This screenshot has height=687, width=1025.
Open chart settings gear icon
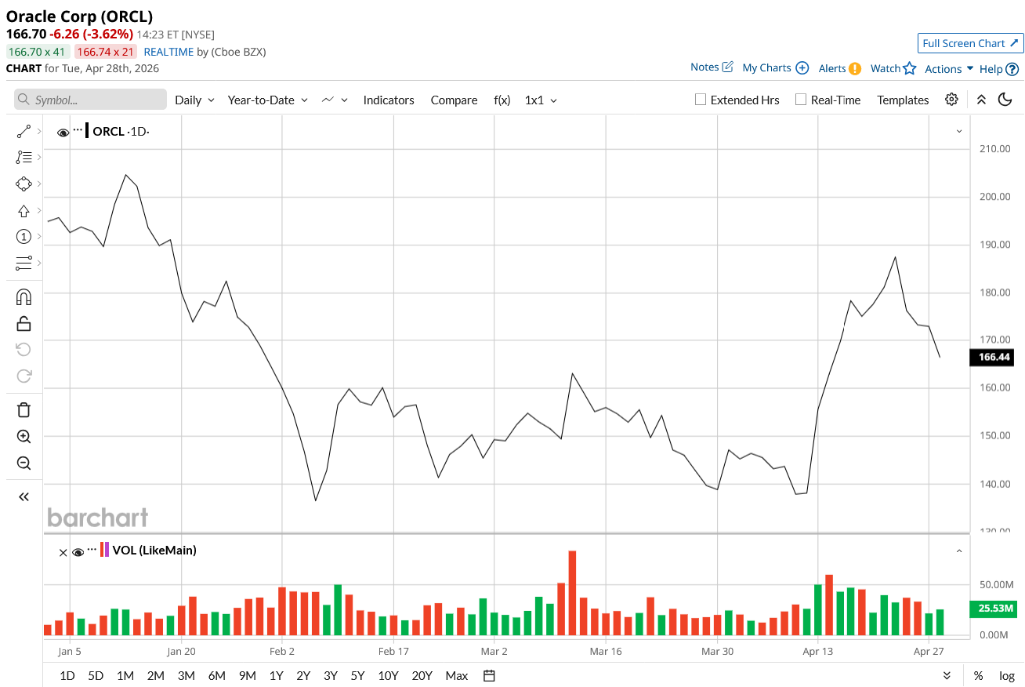coord(951,100)
